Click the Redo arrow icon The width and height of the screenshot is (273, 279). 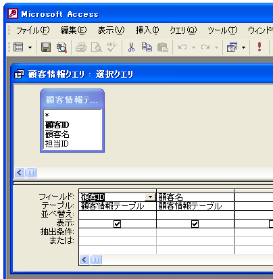tap(205, 47)
